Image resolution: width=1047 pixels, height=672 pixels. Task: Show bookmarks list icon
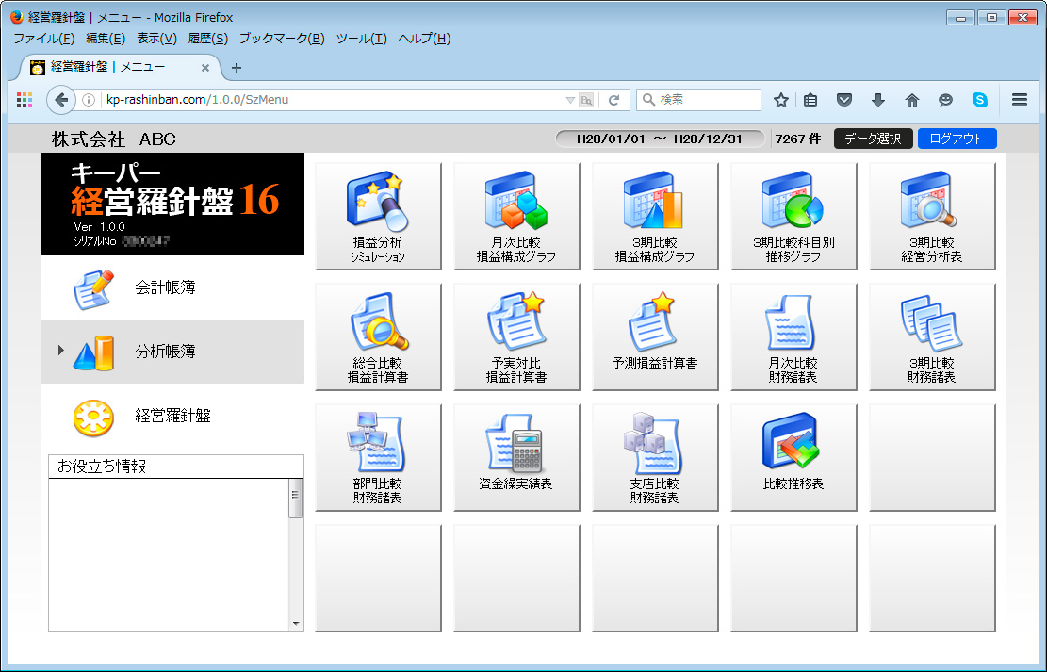coord(810,100)
